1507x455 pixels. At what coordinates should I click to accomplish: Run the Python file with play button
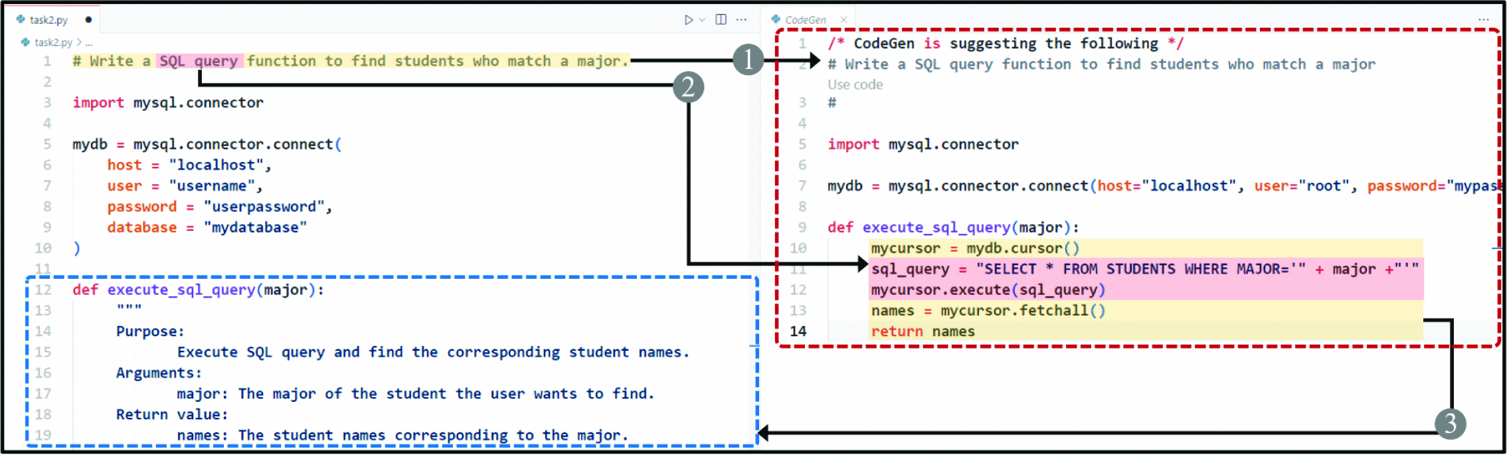tap(689, 20)
